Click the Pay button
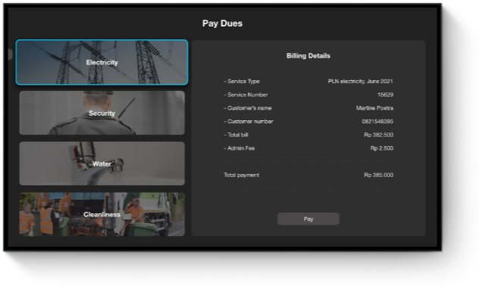The width and height of the screenshot is (498, 292). [309, 219]
